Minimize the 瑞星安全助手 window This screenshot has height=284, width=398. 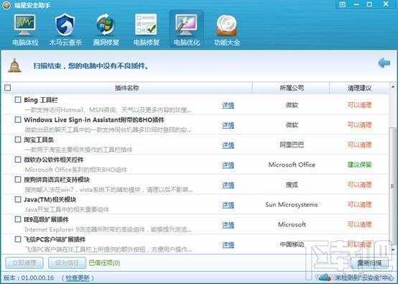tap(356, 4)
